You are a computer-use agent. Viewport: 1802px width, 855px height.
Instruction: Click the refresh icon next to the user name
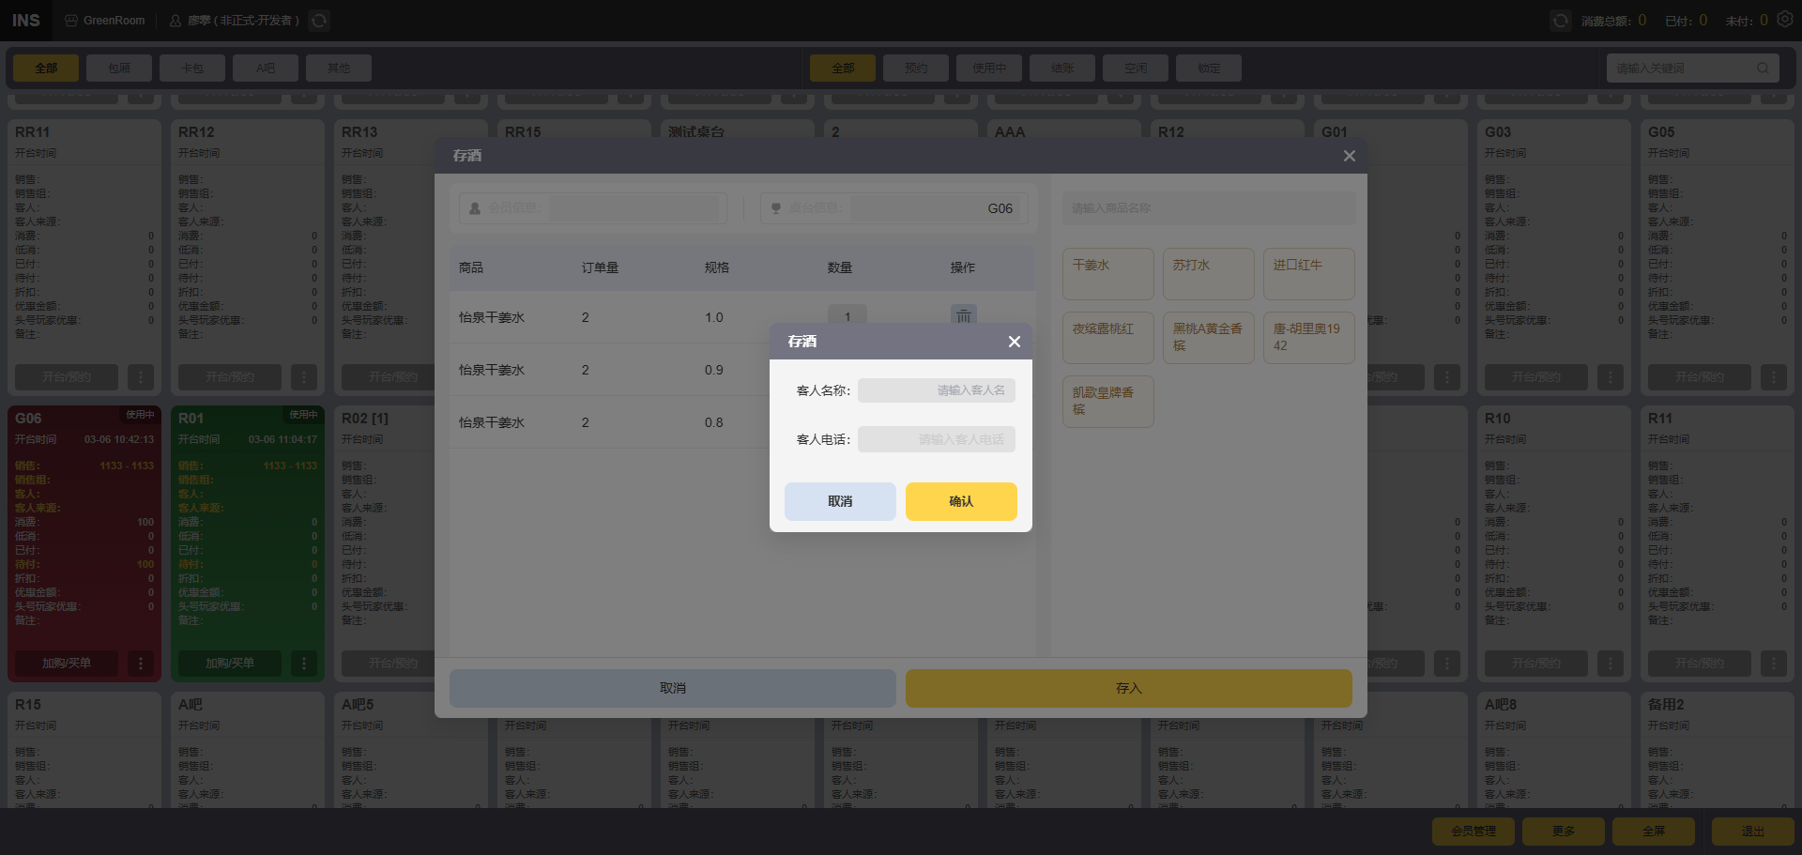[x=319, y=21]
